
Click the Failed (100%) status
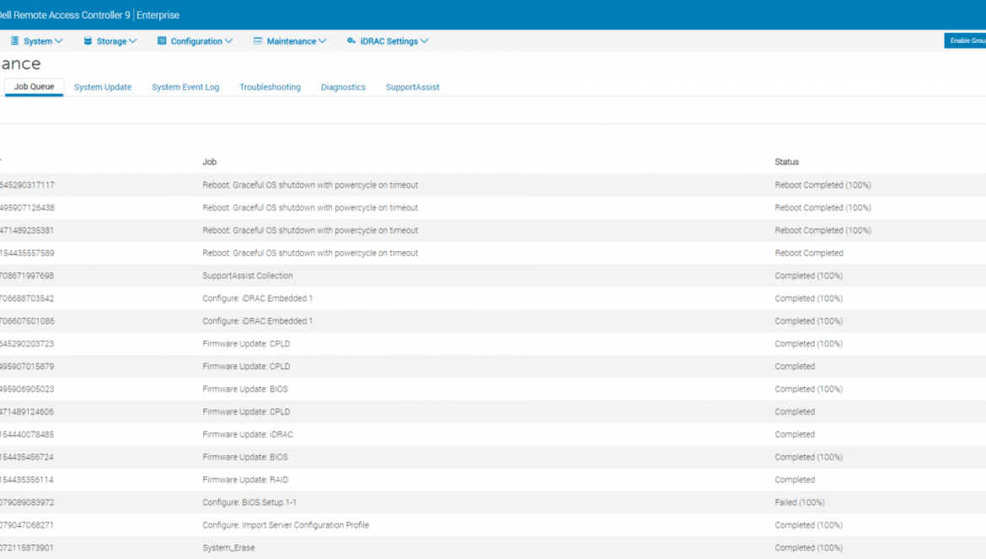coord(799,502)
